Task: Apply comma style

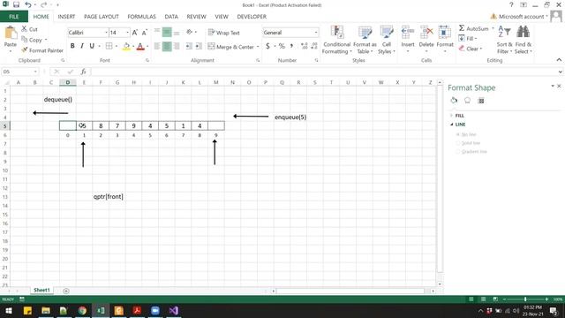Action: click(291, 46)
